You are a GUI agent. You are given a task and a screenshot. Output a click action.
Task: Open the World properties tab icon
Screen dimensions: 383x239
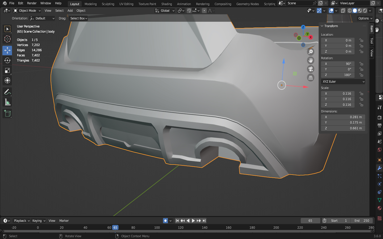[380, 150]
